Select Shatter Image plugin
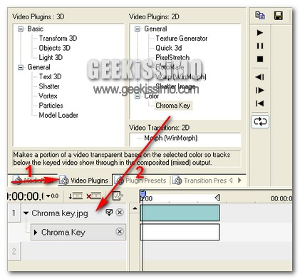This screenshot has height=279, width=300. [175, 86]
